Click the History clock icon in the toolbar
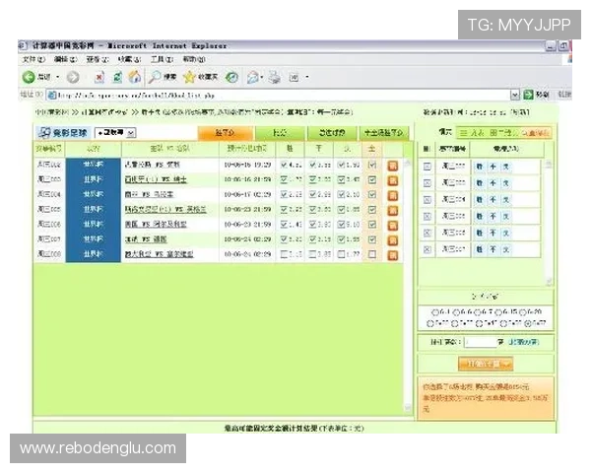This screenshot has height=473, width=591. click(x=231, y=77)
